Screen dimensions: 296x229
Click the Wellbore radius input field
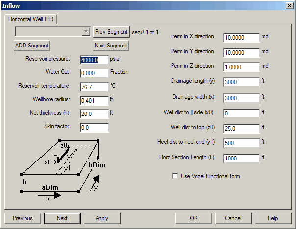pos(95,101)
